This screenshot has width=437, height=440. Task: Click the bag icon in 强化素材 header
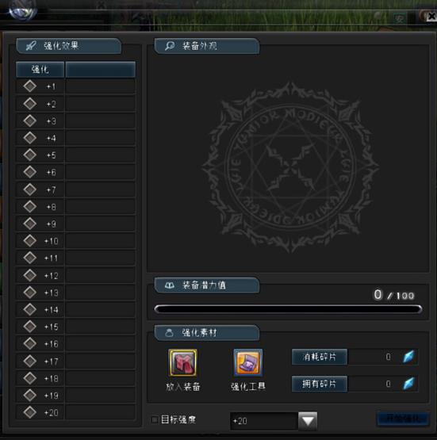point(169,333)
